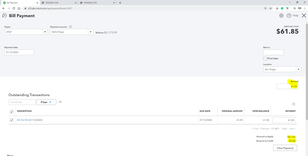Viewport: 308px width, 156px height.
Task: Click the DESCRIPTION column header
Action: 24,111
